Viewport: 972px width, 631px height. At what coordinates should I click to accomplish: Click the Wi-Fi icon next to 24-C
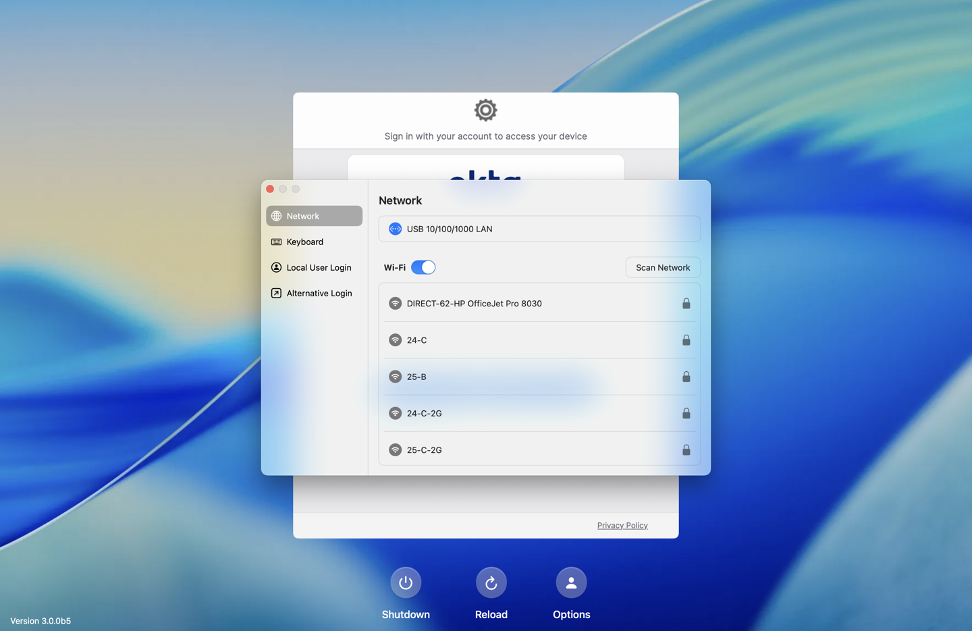click(395, 340)
